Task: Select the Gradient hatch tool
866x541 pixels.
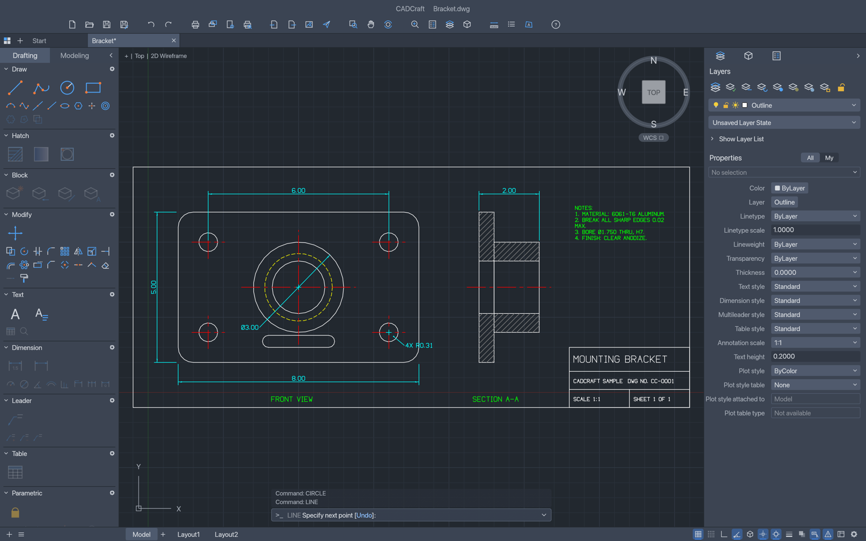Action: click(41, 154)
